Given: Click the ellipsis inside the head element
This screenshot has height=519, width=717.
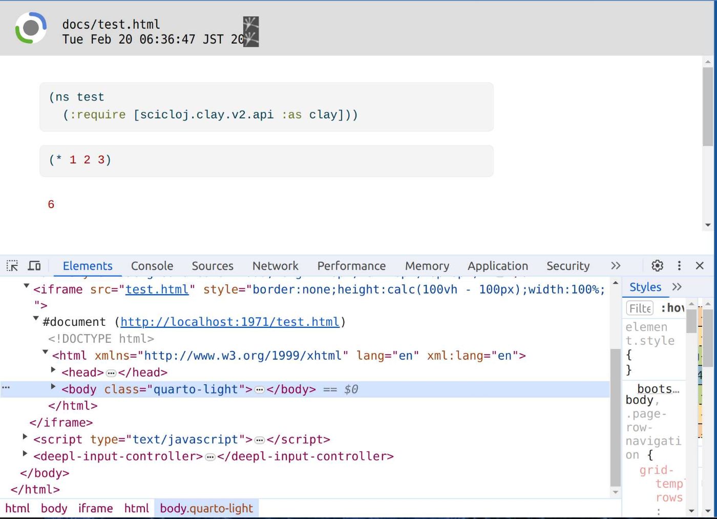Looking at the screenshot, I should click(111, 373).
